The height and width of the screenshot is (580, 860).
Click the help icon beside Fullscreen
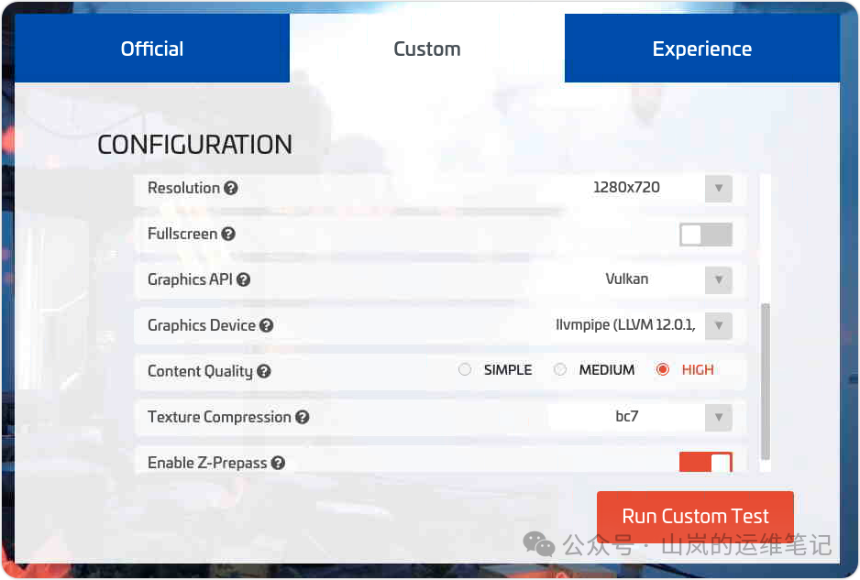[228, 234]
